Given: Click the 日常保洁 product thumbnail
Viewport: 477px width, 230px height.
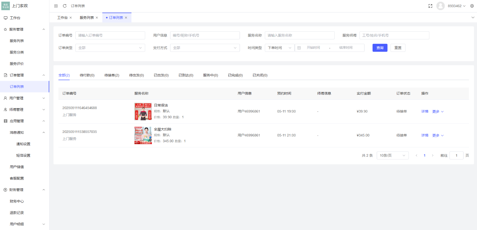Looking at the screenshot, I should tap(143, 111).
